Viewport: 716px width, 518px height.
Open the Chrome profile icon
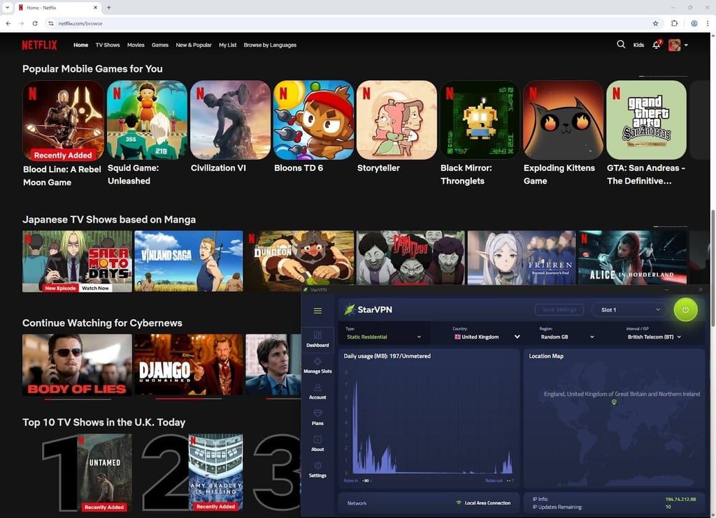694,23
